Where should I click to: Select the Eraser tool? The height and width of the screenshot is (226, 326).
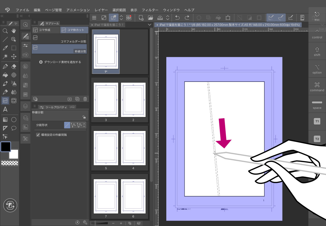coord(14,67)
